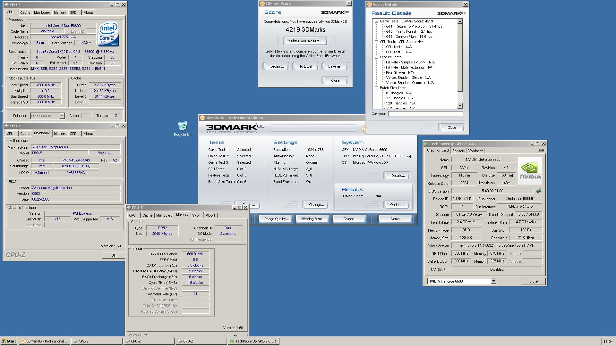Select GT2 - Firefly Forest result row
The width and height of the screenshot is (616, 346).
coord(409,31)
